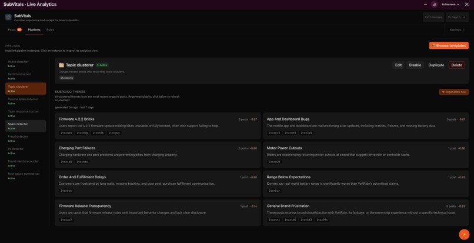Open post ID 1txx5ir
This screenshot has width=474, height=243.
pyautogui.click(x=274, y=191)
